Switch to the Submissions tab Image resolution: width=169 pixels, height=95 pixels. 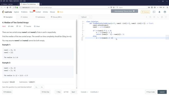pyautogui.click(x=40, y=17)
